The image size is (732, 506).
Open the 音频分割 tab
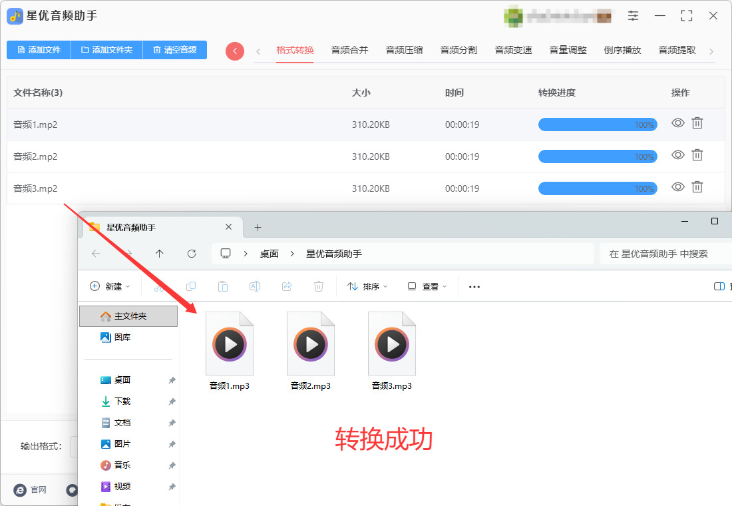click(x=459, y=50)
